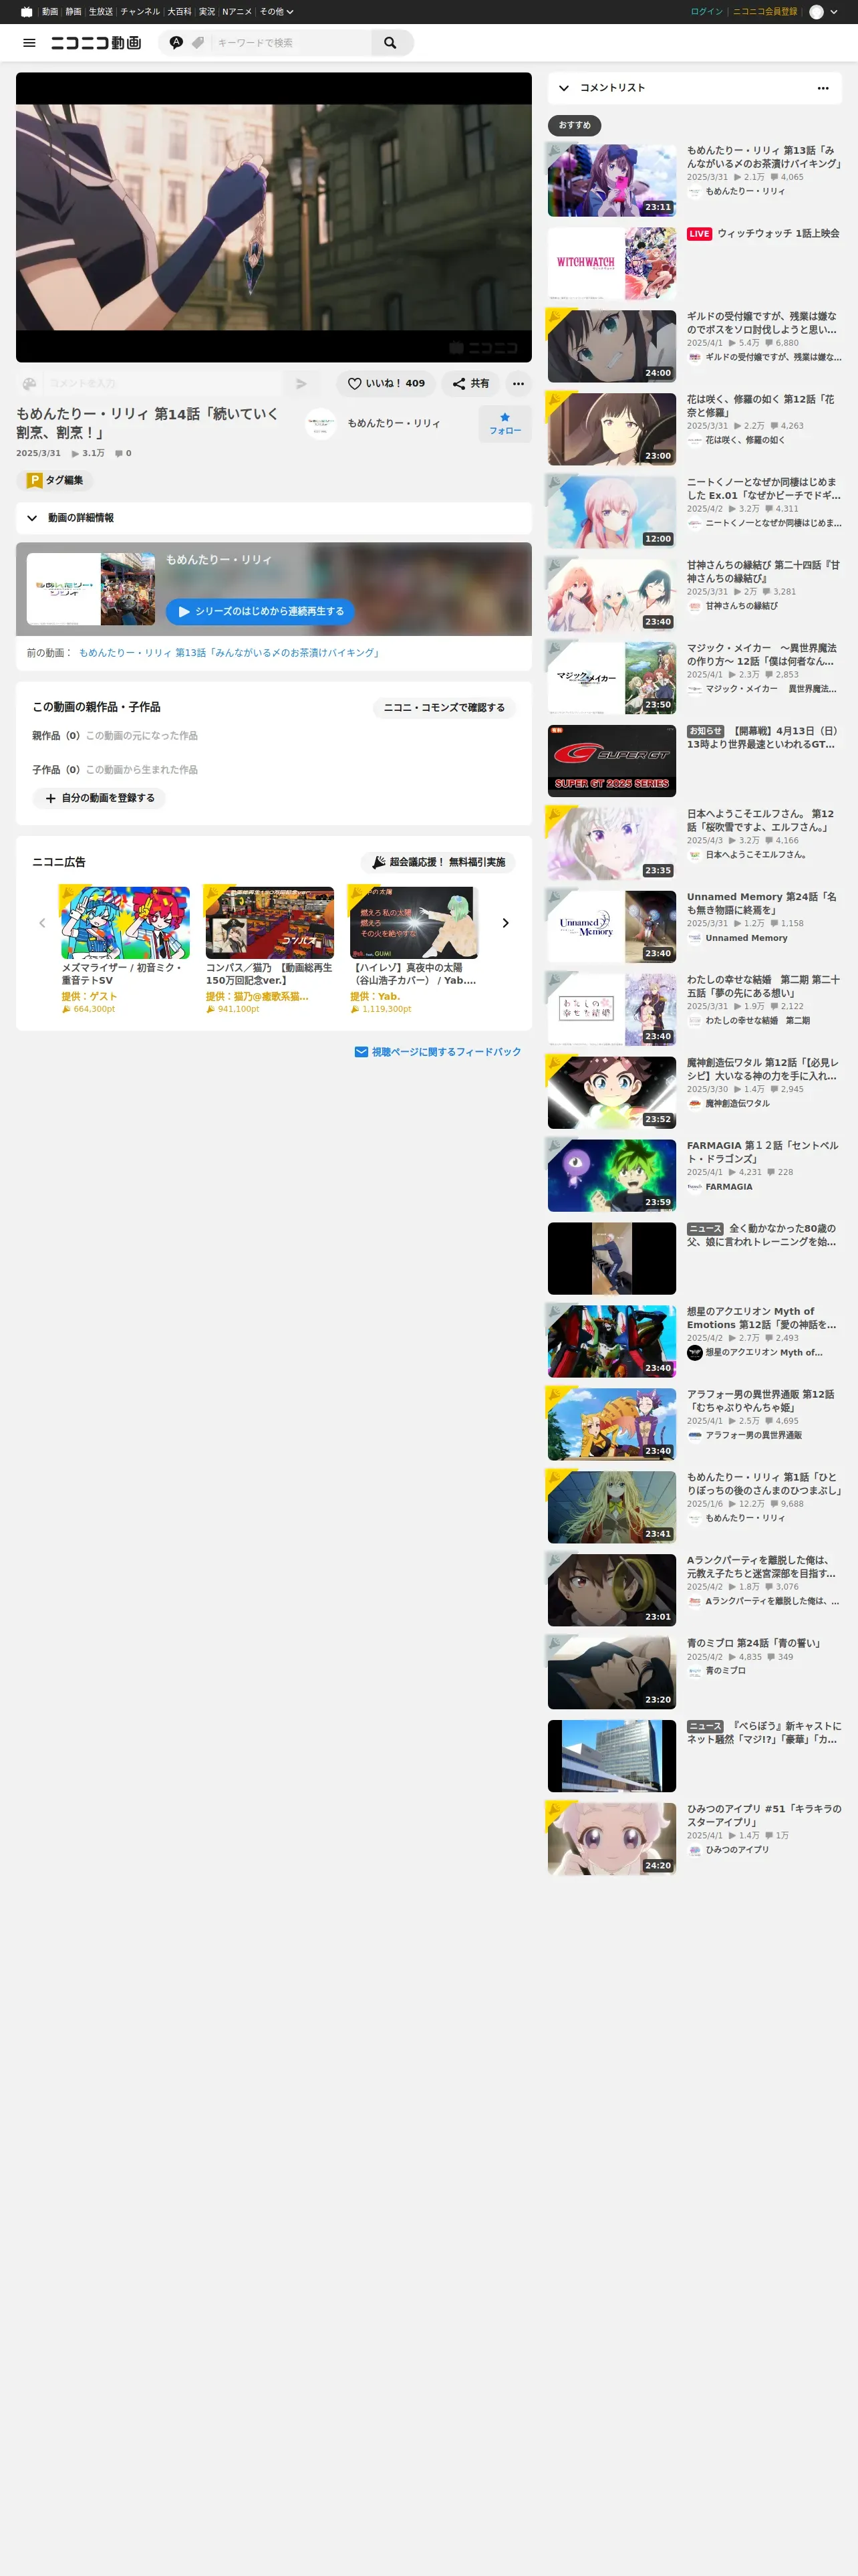The width and height of the screenshot is (858, 2576).
Task: Click the P タグ編集 button
Action: [x=55, y=480]
